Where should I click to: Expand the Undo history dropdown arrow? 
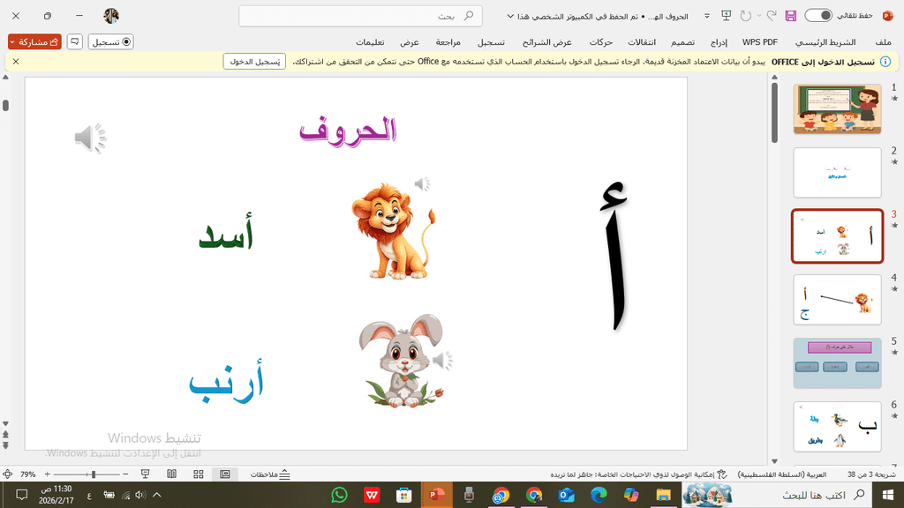[x=759, y=16]
